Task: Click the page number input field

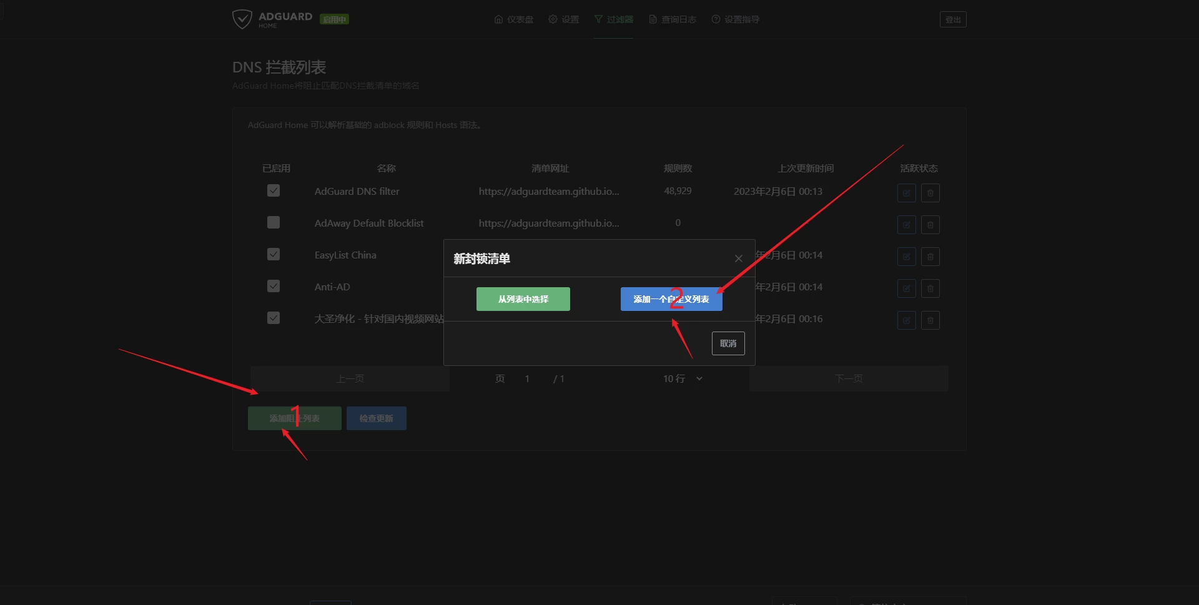Action: click(x=528, y=378)
